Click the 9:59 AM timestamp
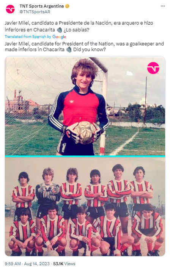170x269 pixels. coord(13,264)
